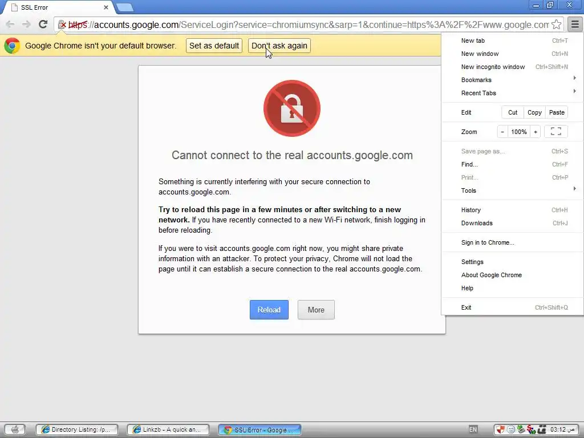Click the system tray clock 03:12

pos(563,430)
